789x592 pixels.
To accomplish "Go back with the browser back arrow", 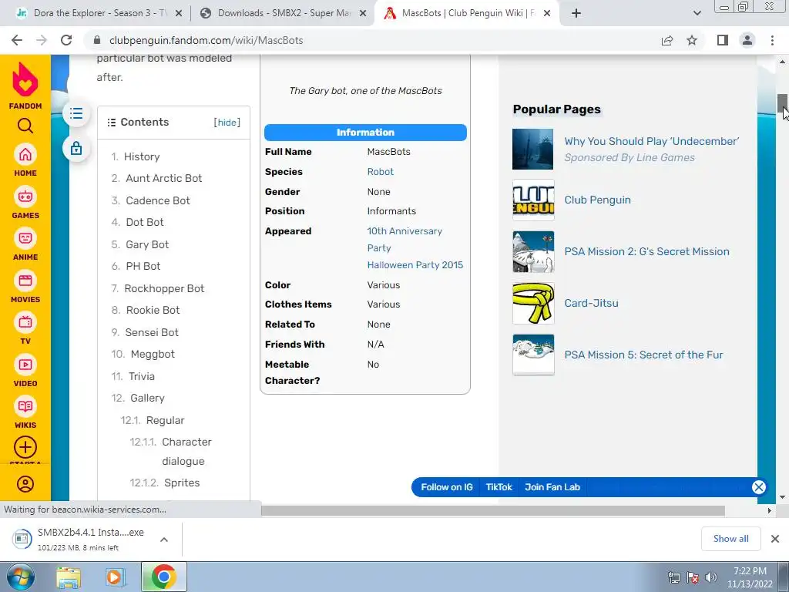I will tap(17, 40).
